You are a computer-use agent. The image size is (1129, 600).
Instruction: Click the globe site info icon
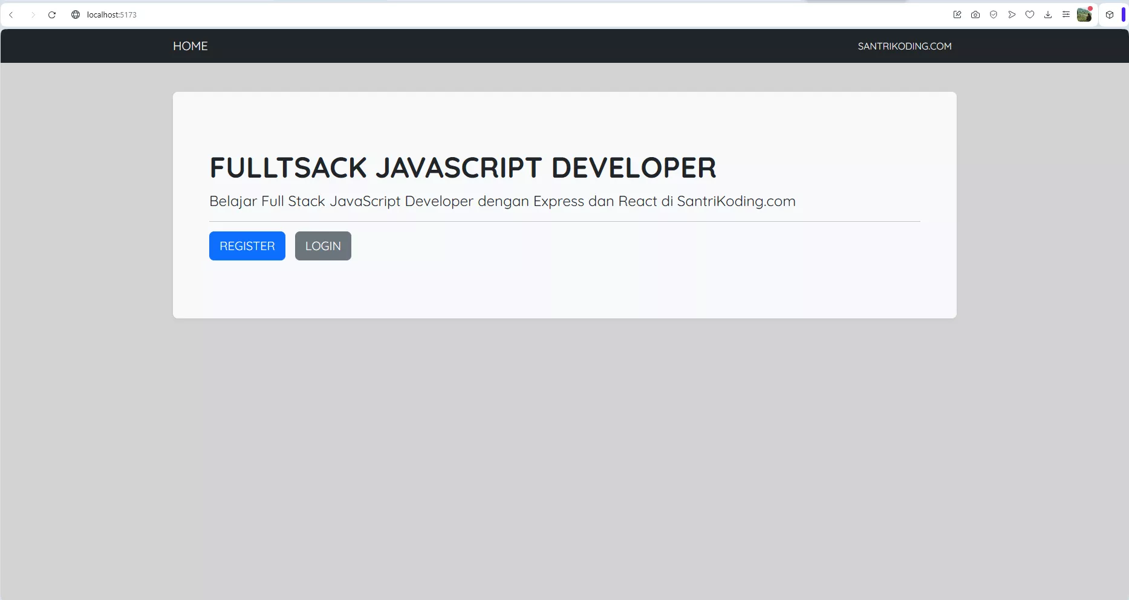[x=76, y=15]
